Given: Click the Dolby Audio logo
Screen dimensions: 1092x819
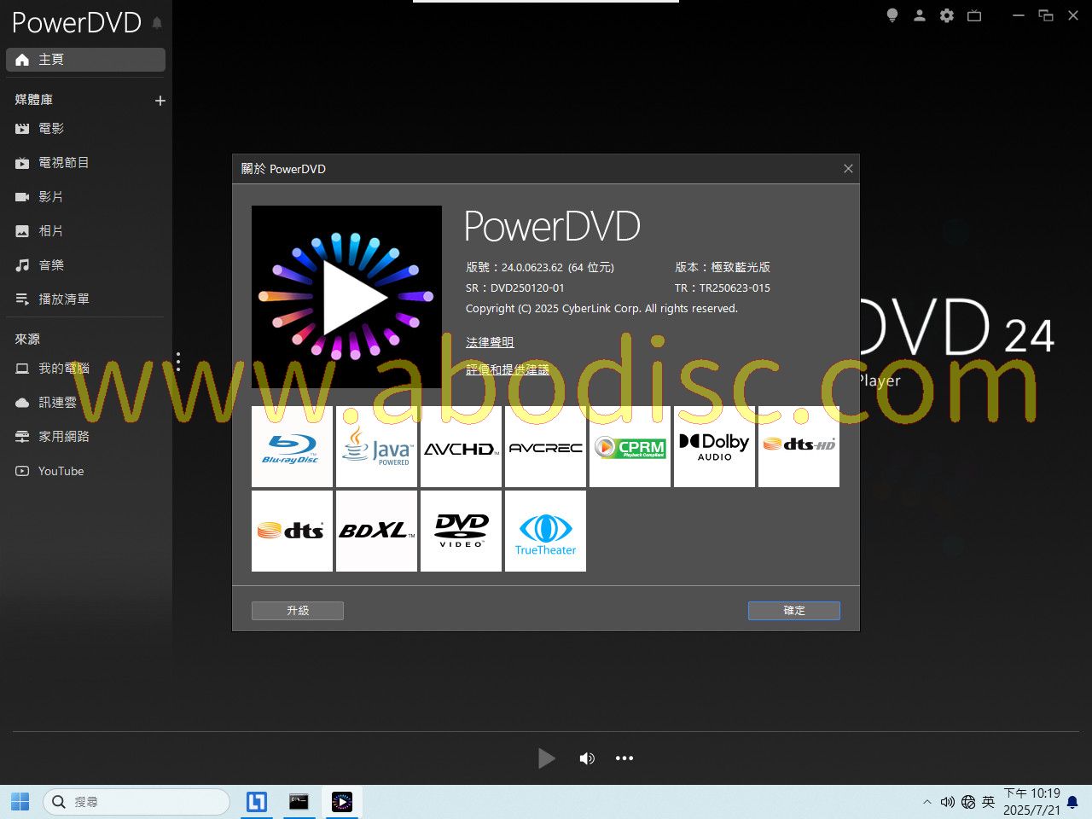Looking at the screenshot, I should pos(714,447).
